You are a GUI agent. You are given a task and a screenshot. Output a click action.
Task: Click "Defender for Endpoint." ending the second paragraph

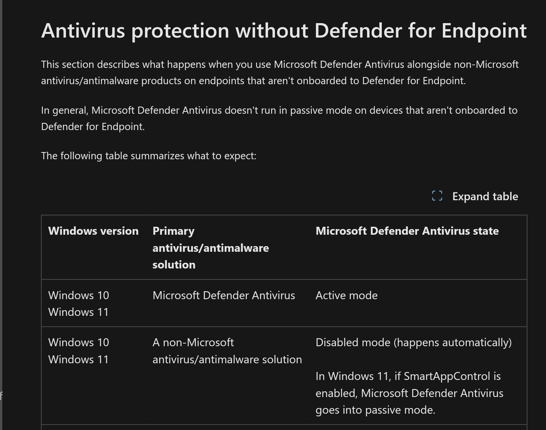pos(93,127)
